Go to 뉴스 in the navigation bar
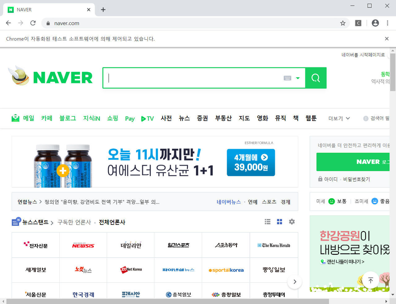Screen dimensions: 396x304 [184, 118]
